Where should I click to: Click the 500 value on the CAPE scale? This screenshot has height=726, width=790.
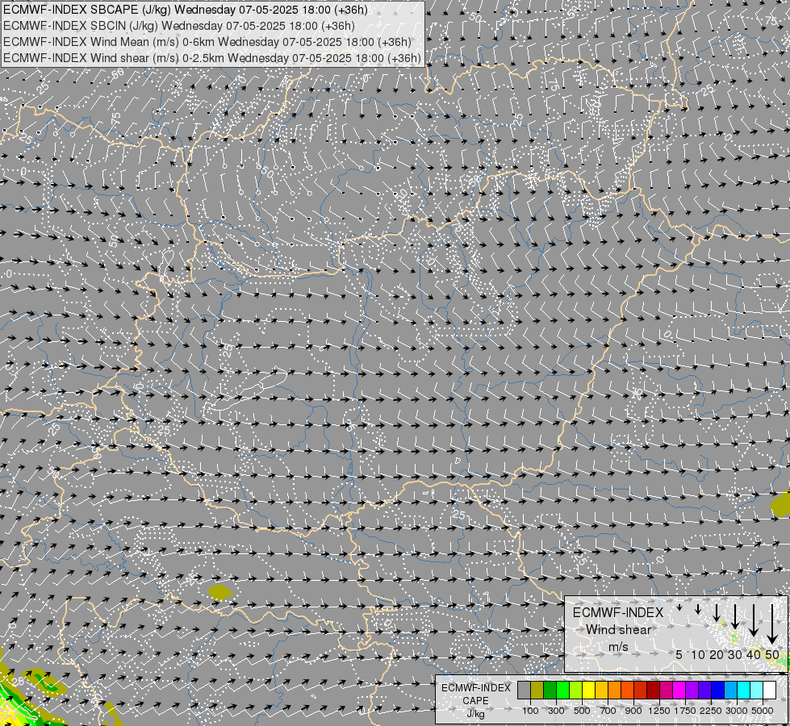pyautogui.click(x=582, y=711)
